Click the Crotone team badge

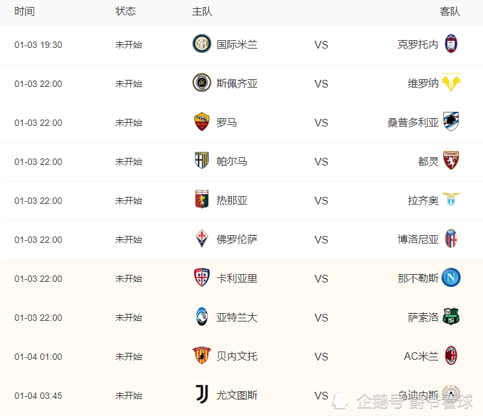(x=451, y=43)
